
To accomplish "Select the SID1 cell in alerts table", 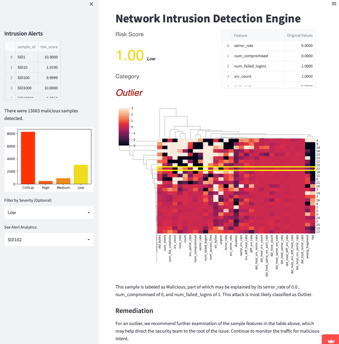I will (27, 57).
